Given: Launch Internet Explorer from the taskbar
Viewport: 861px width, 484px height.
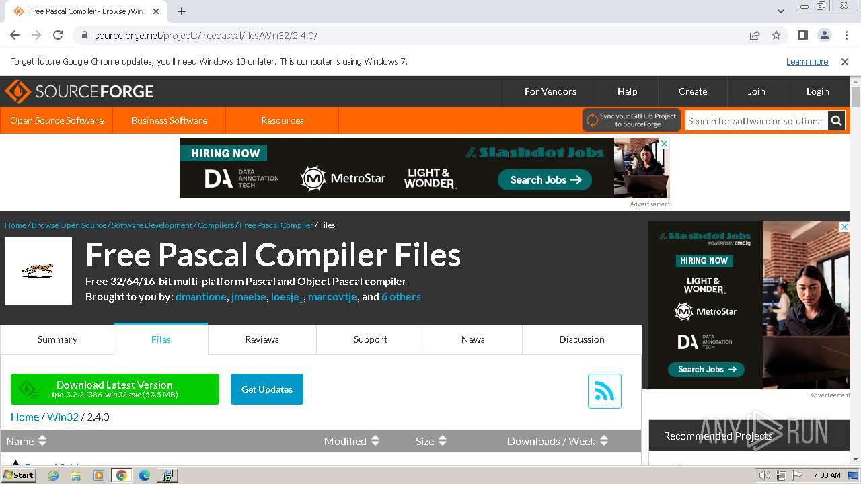Looking at the screenshot, I should pos(54,475).
